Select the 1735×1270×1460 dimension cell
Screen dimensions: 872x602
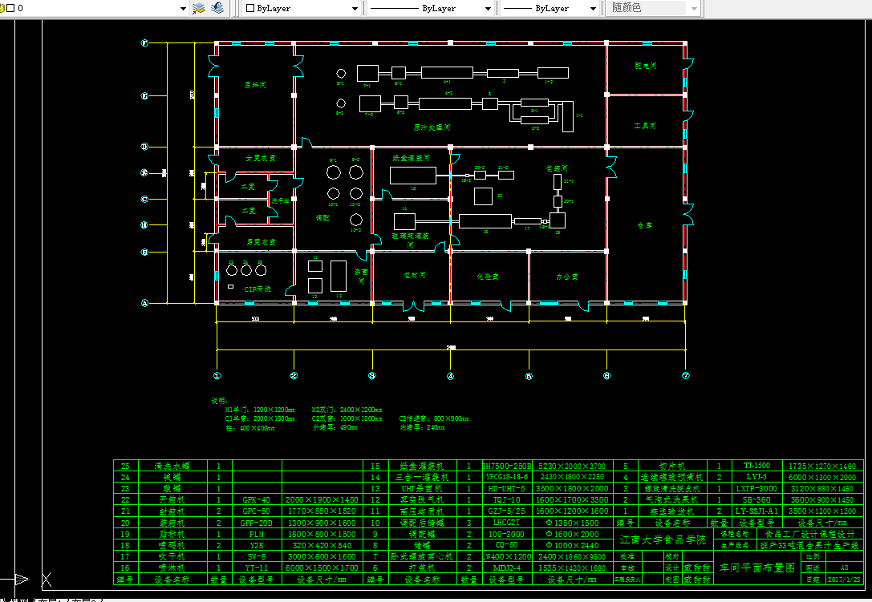[822, 467]
